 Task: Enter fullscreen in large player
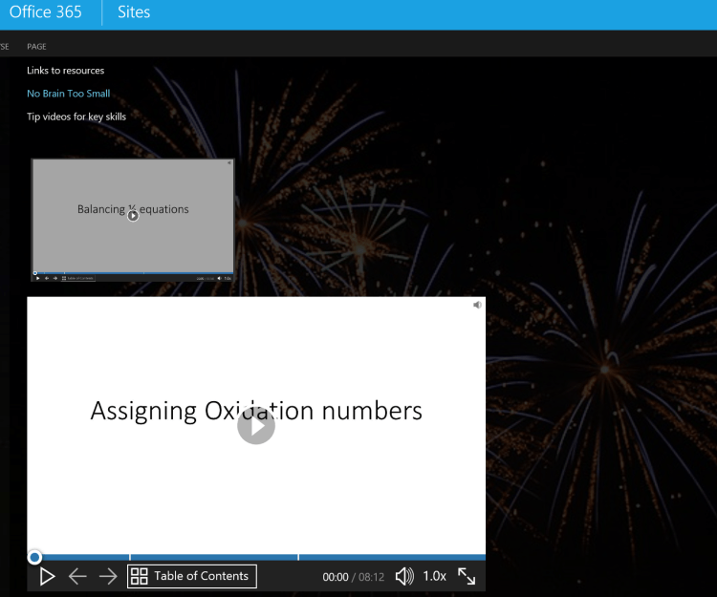(x=467, y=576)
